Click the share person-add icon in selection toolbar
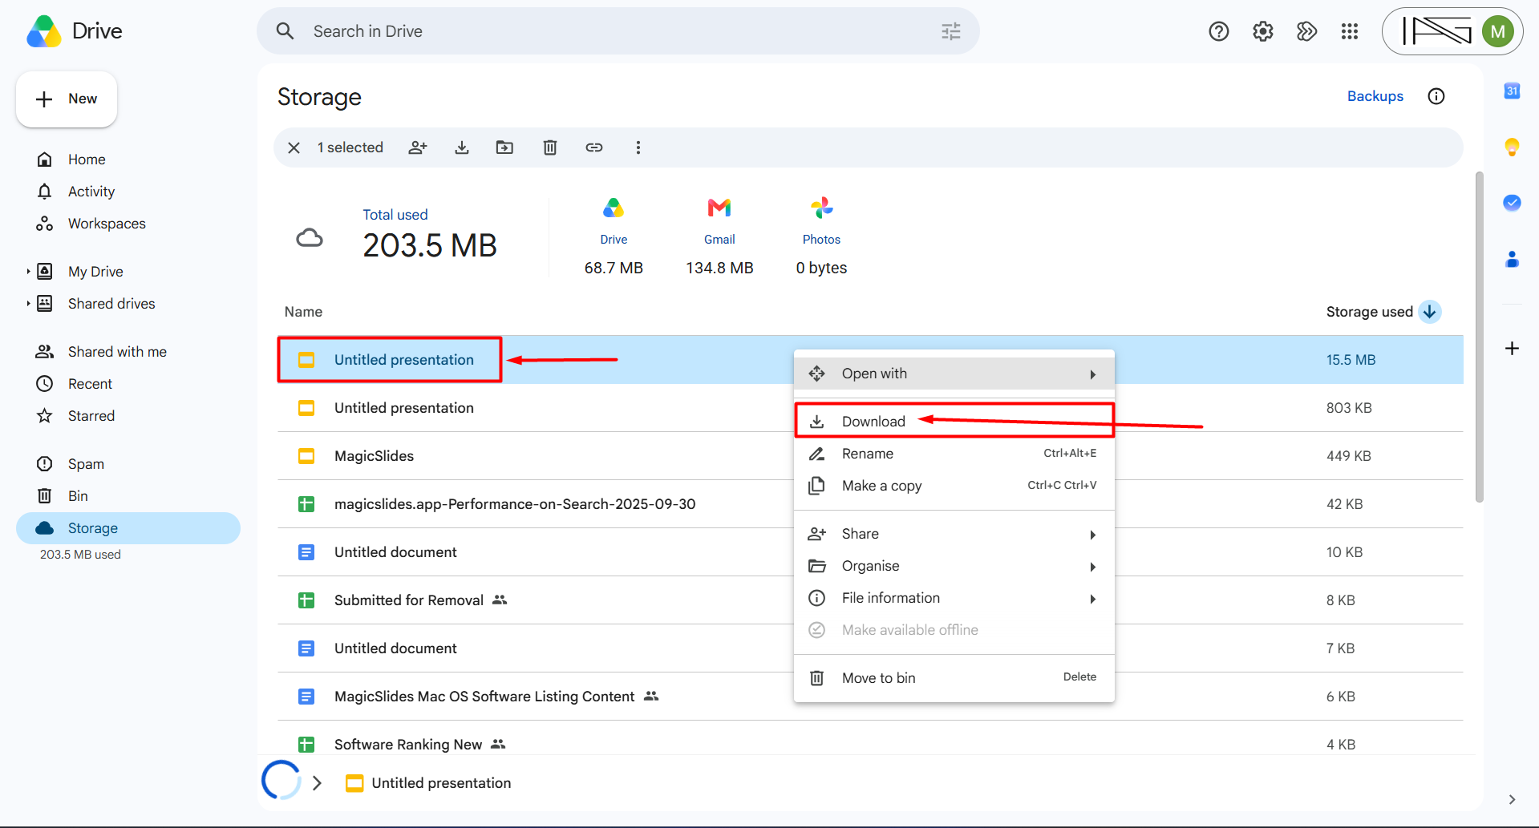This screenshot has width=1539, height=828. coord(418,147)
